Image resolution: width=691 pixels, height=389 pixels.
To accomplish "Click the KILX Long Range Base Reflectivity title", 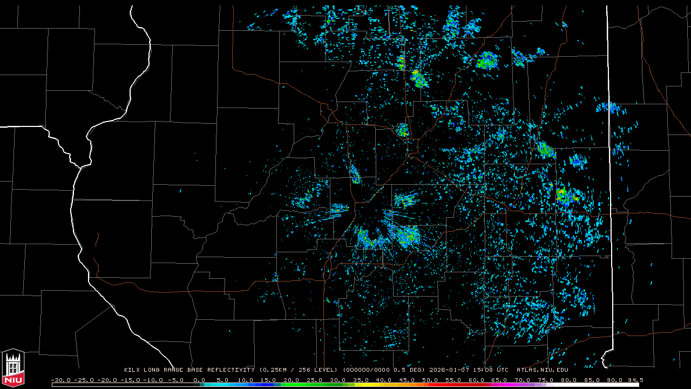I will (189, 370).
